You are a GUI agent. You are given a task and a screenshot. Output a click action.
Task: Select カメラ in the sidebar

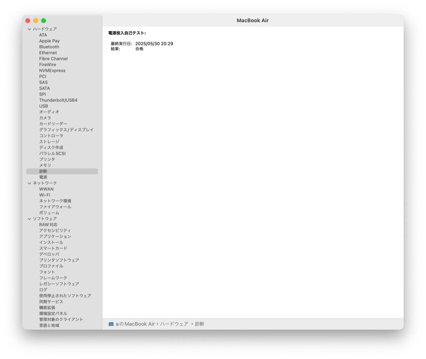[45, 118]
